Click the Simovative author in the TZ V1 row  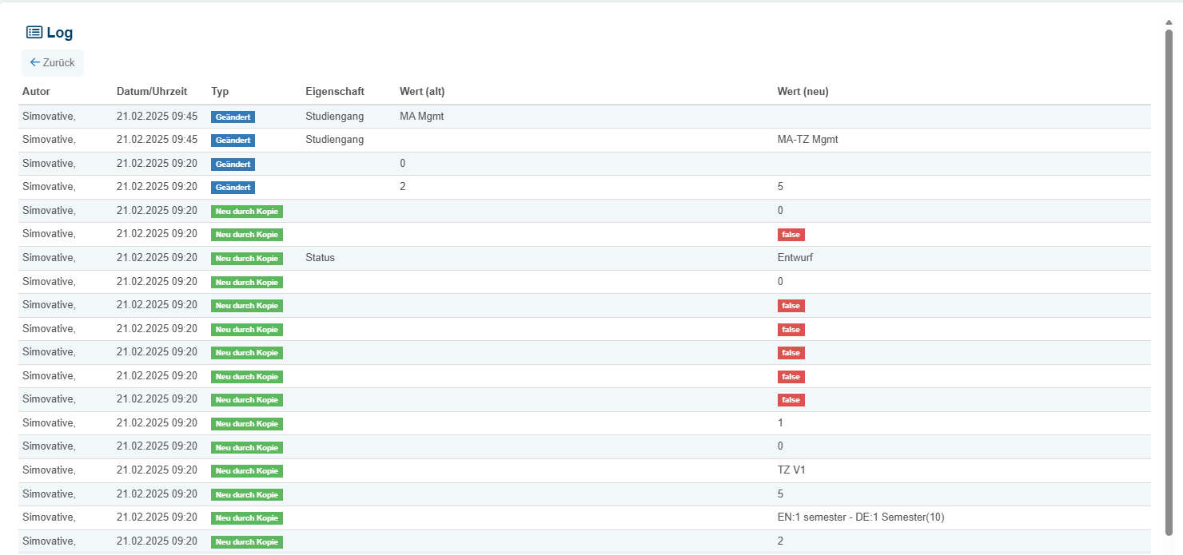49,470
